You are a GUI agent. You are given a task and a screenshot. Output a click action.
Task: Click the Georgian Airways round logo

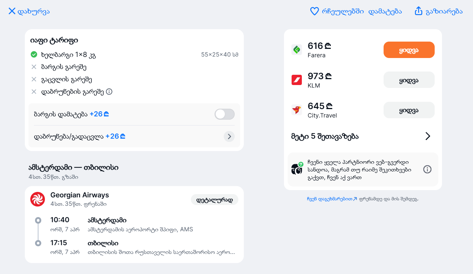pyautogui.click(x=38, y=199)
